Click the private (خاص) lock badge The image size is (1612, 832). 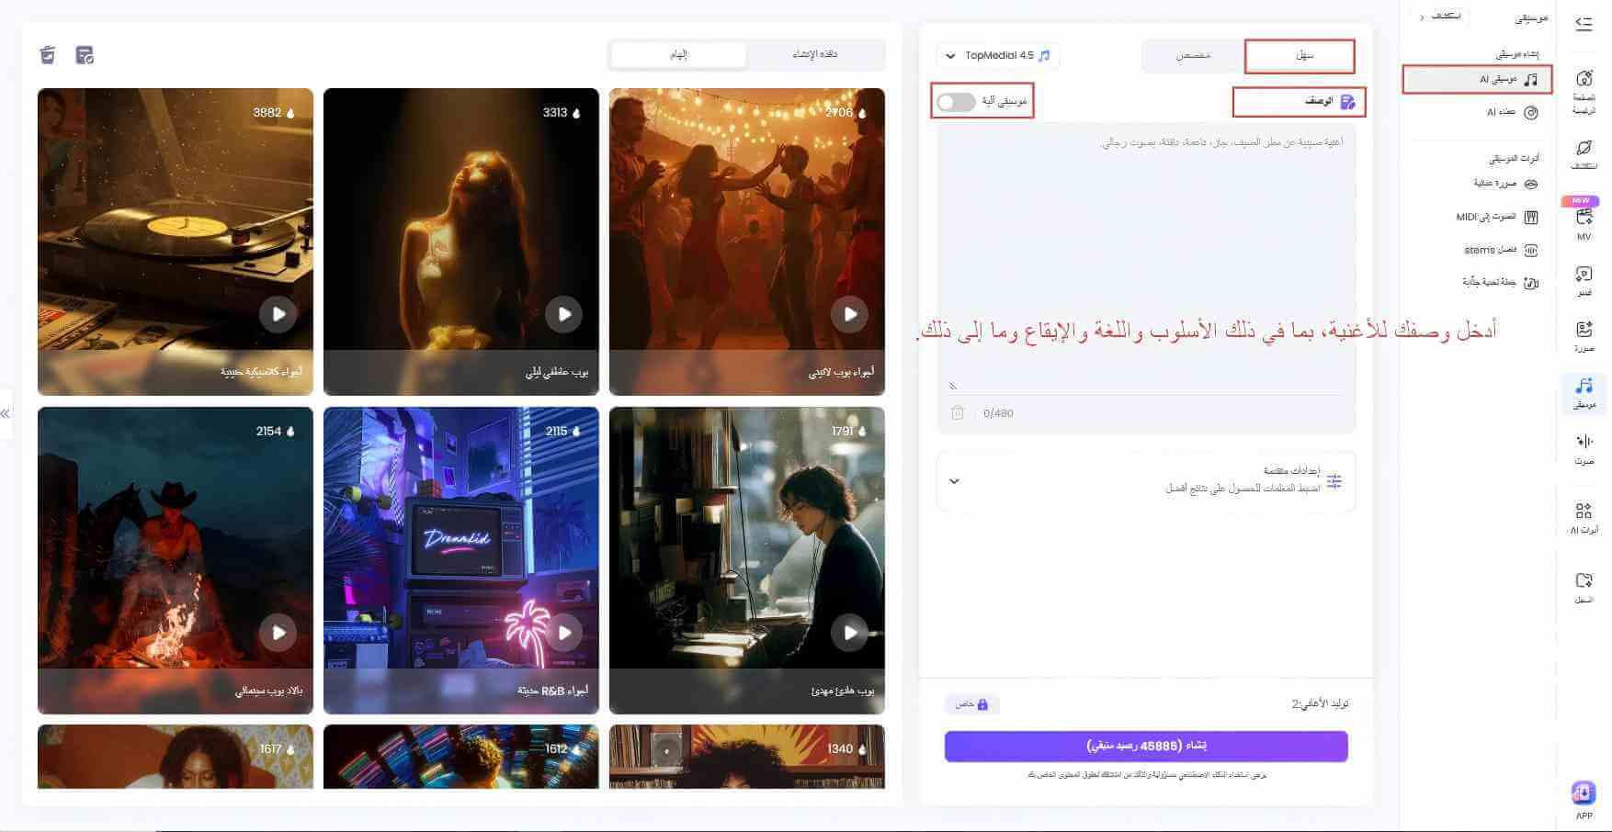tap(971, 703)
